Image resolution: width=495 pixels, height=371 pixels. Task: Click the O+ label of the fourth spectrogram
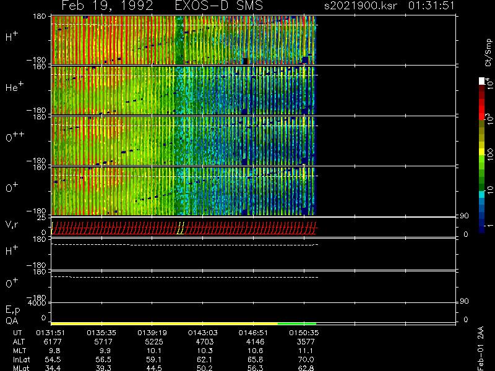click(12, 187)
